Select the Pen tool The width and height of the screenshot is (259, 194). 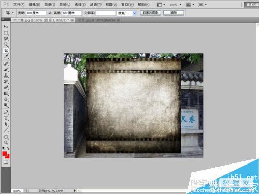[x=6, y=112]
